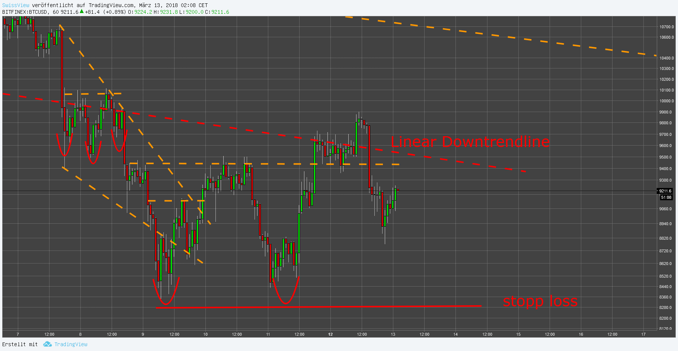Click the 8280.0 price axis label
The image size is (678, 351).
665,307
